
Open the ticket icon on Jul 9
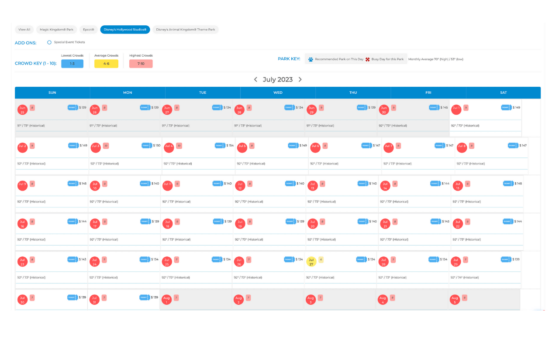(x=73, y=183)
